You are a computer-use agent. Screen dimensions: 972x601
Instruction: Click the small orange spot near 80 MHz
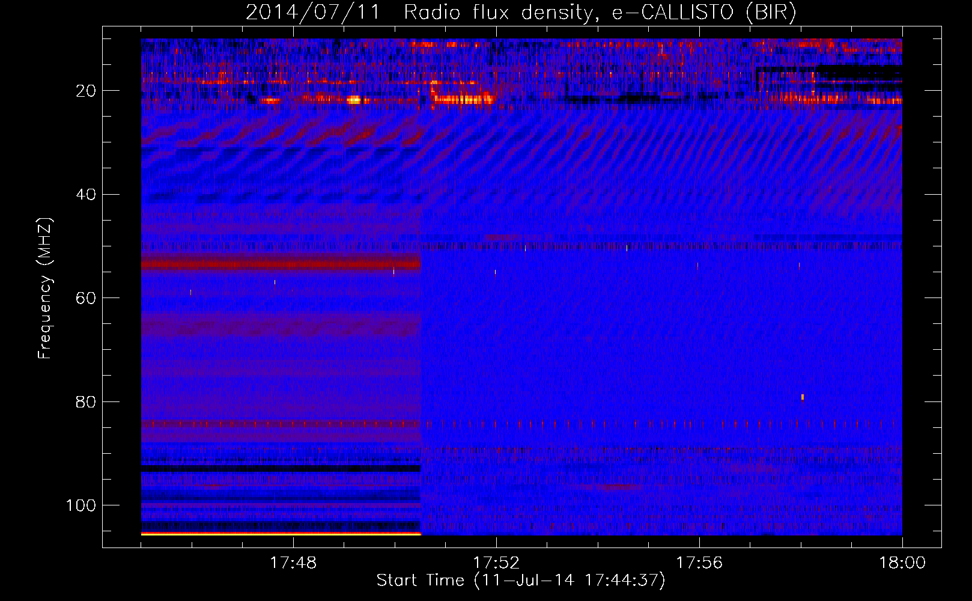[x=803, y=397]
